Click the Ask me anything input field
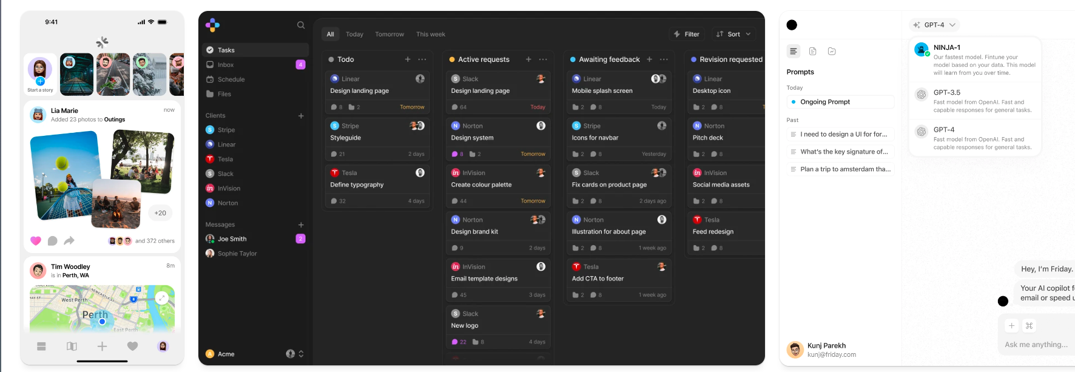Screen dimensions: 1075x372 [x=1036, y=345]
